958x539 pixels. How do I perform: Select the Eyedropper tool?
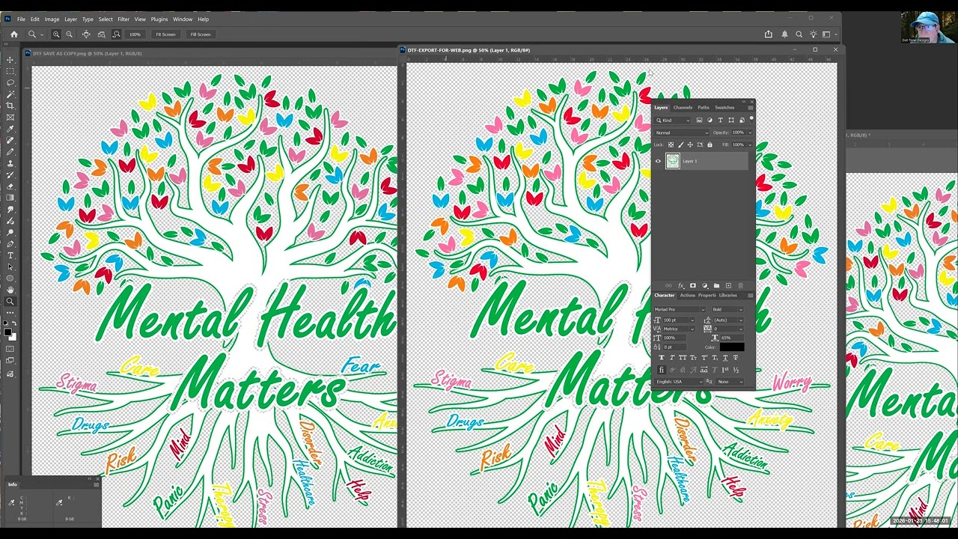click(10, 129)
